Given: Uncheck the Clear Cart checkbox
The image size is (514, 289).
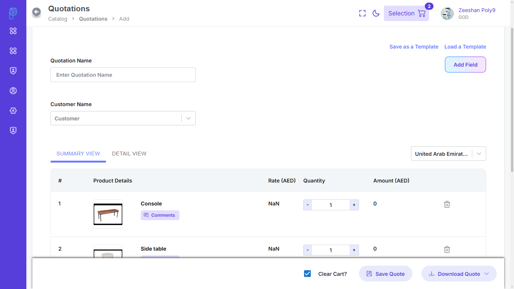Looking at the screenshot, I should (x=307, y=274).
